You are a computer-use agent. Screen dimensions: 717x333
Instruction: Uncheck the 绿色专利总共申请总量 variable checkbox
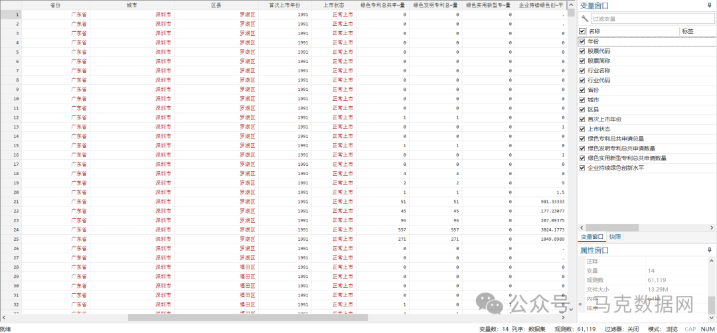pyautogui.click(x=582, y=139)
